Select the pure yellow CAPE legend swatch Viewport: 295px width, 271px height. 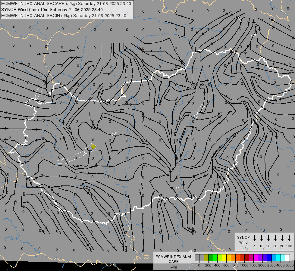pos(224,258)
